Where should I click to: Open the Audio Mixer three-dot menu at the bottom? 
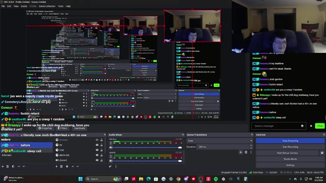[x=116, y=166]
